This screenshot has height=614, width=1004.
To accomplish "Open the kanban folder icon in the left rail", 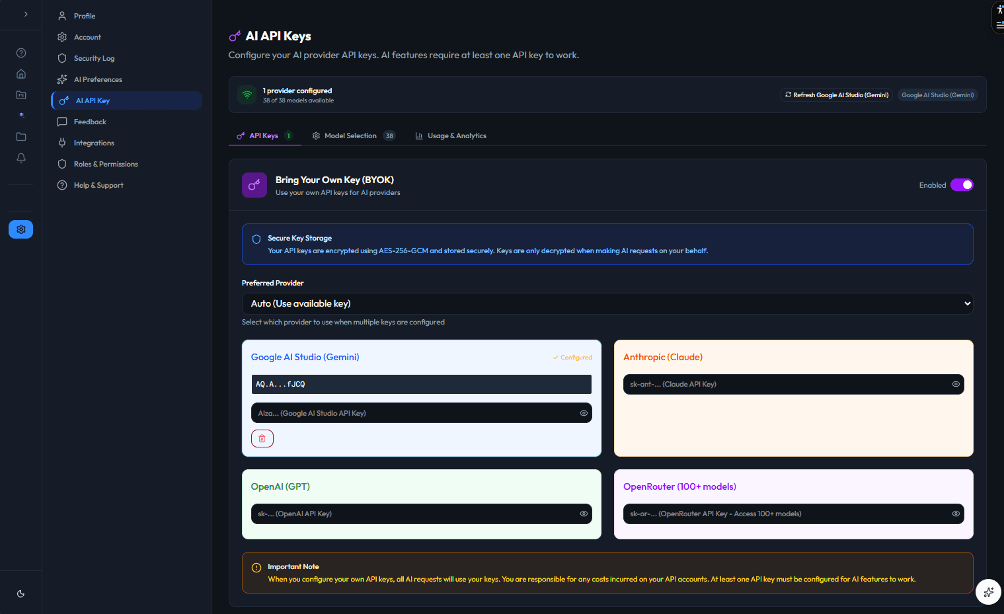I will point(21,95).
